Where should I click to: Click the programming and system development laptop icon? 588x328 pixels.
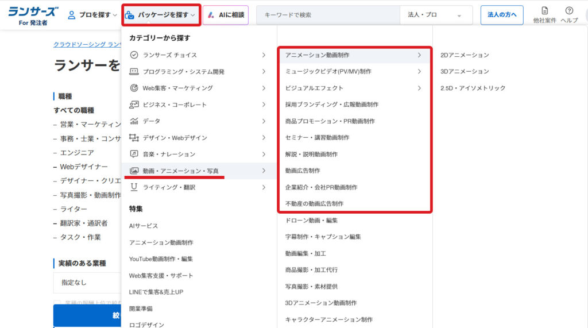134,72
